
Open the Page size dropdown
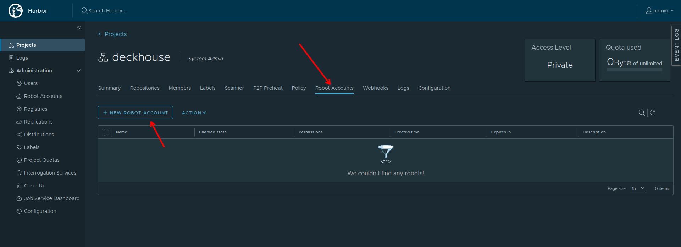[x=638, y=188]
